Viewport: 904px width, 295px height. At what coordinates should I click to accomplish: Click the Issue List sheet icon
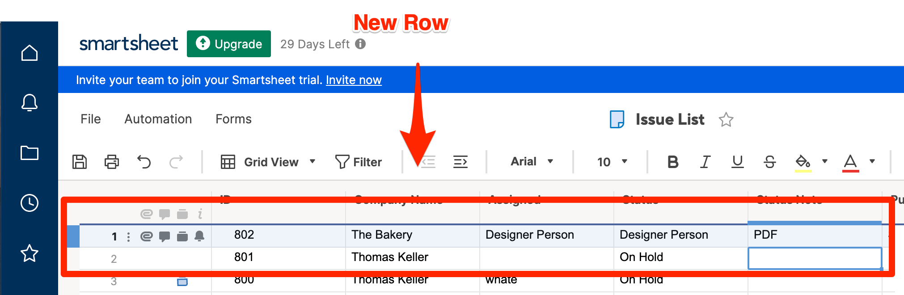point(617,120)
